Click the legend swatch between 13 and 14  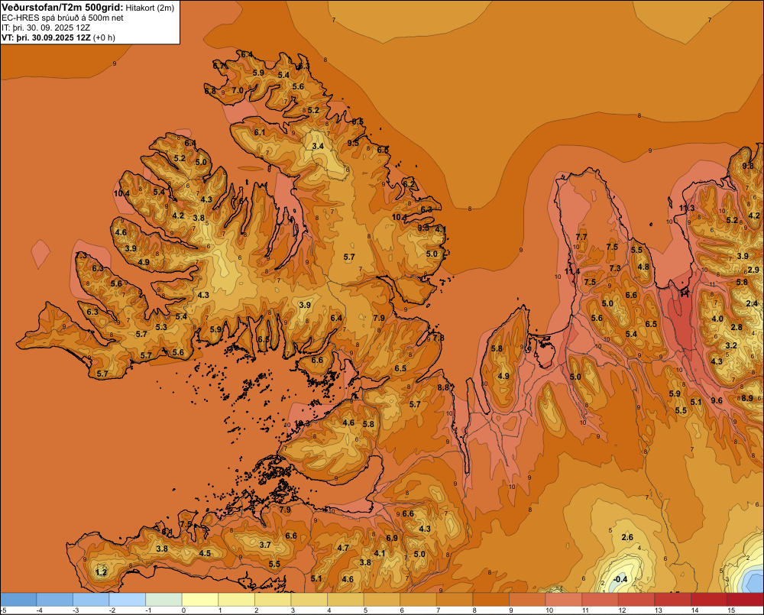[x=673, y=600]
